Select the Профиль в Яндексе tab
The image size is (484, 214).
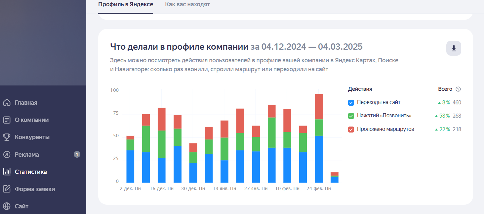[x=126, y=4]
